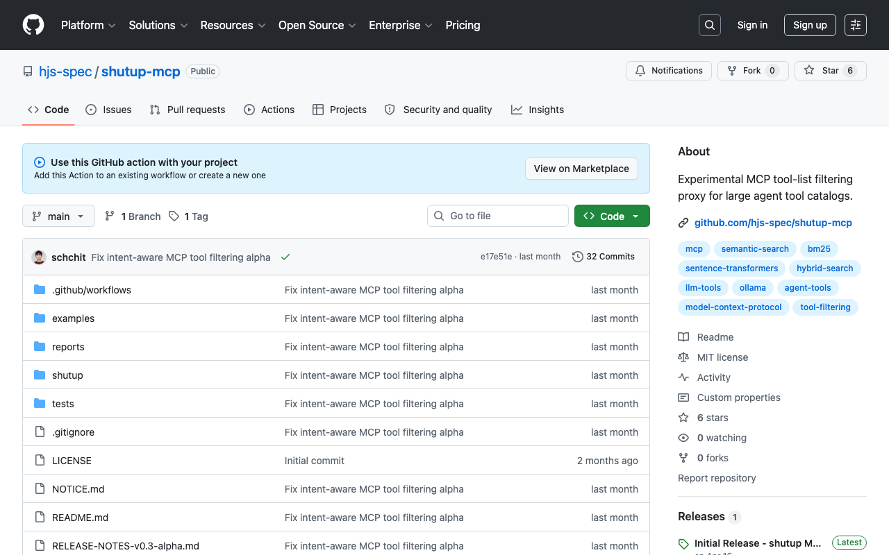Open the hjs-spec owner link
Viewport: 889px width, 555px height.
coord(65,71)
